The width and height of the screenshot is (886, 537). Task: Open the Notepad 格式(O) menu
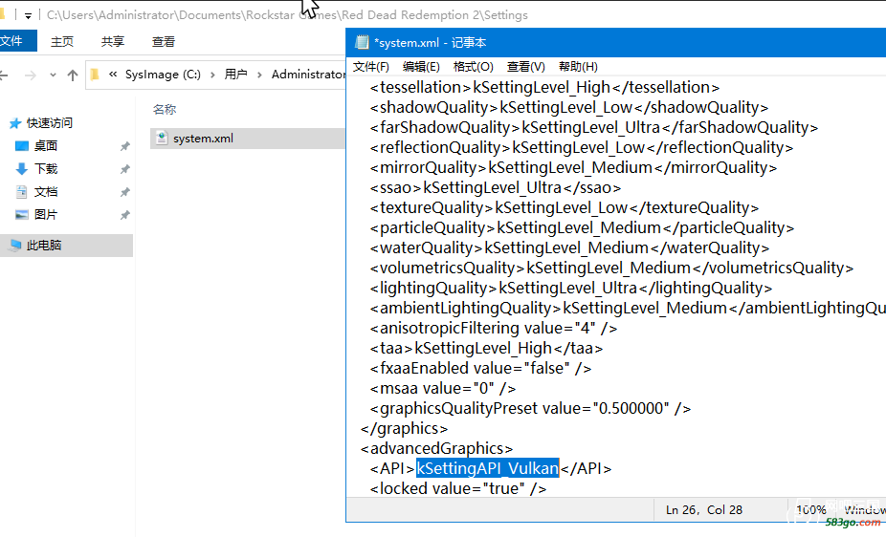473,67
